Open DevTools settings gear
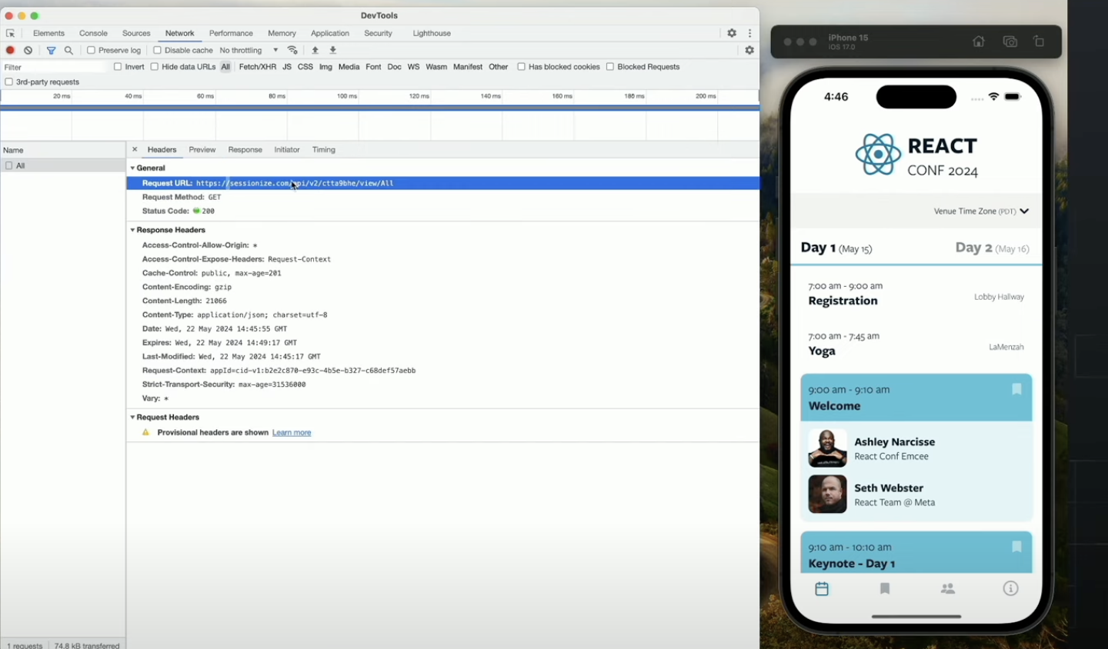Viewport: 1108px width, 649px height. 731,33
